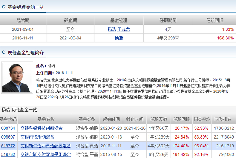Click the 同类排名 column header
Viewport: 236px width, 158px height.
coord(223,119)
